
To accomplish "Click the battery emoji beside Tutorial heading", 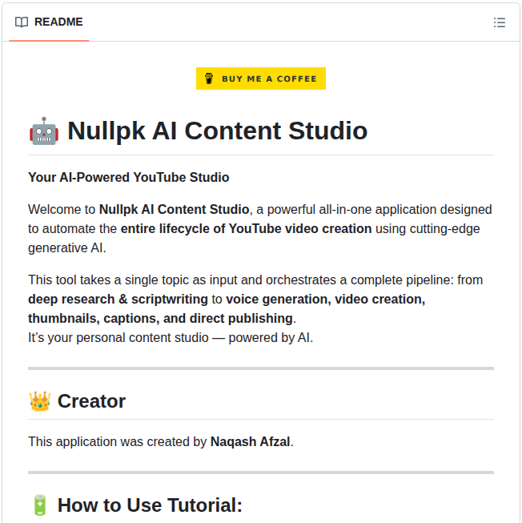I will [40, 505].
